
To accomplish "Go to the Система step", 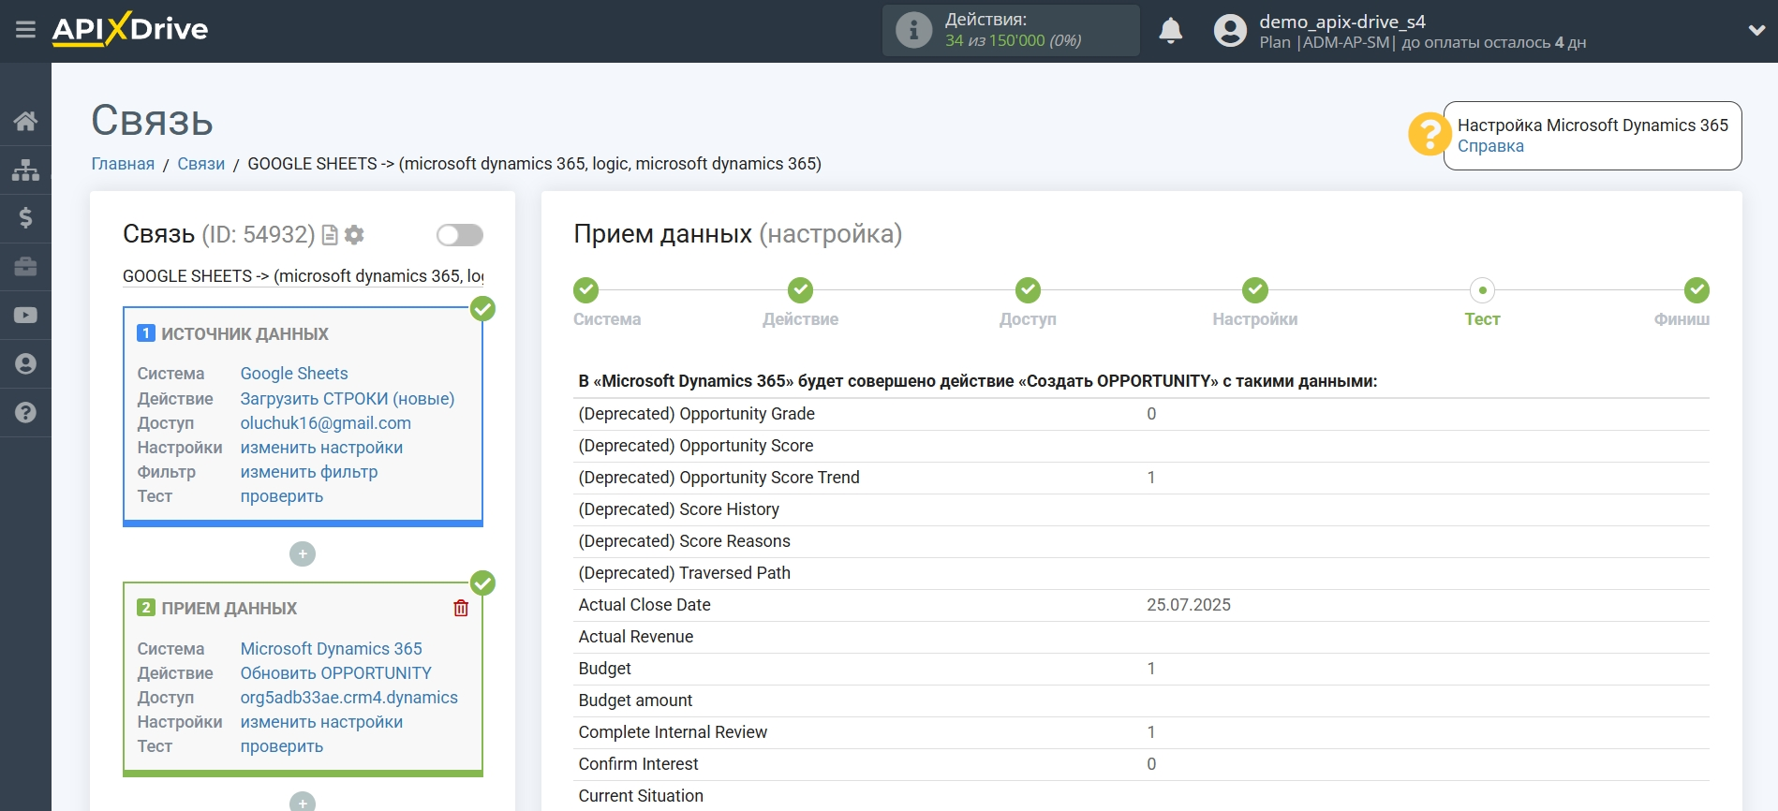I will (x=586, y=290).
